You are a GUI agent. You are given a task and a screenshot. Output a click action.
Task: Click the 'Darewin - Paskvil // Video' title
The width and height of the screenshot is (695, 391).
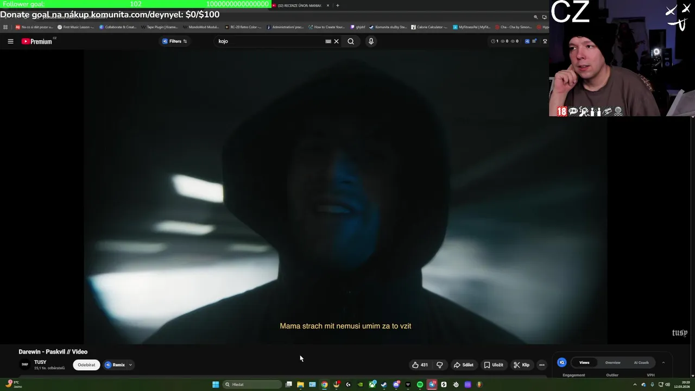pyautogui.click(x=53, y=352)
